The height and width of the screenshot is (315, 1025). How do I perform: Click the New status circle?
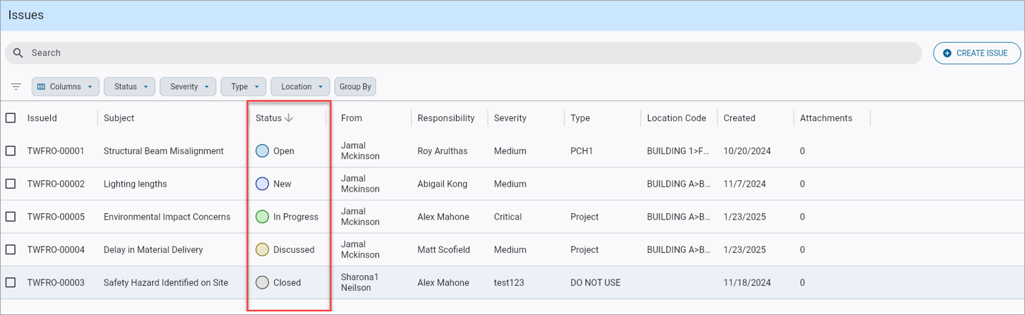(262, 184)
